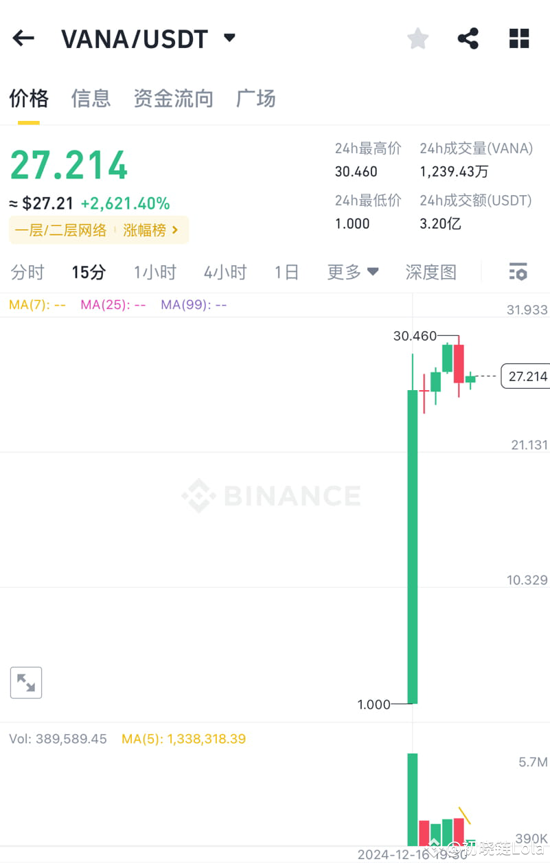Click the back arrow to leave chart
The width and height of the screenshot is (550, 864).
pos(23,38)
